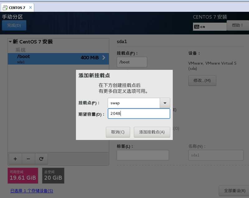Image resolution: width=249 pixels, height=198 pixels.
Task: Click the 完成(D) done button
Action: pyautogui.click(x=14, y=25)
